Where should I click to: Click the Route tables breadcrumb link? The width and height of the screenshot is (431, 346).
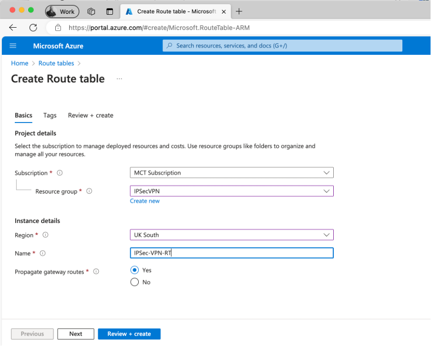click(x=56, y=63)
